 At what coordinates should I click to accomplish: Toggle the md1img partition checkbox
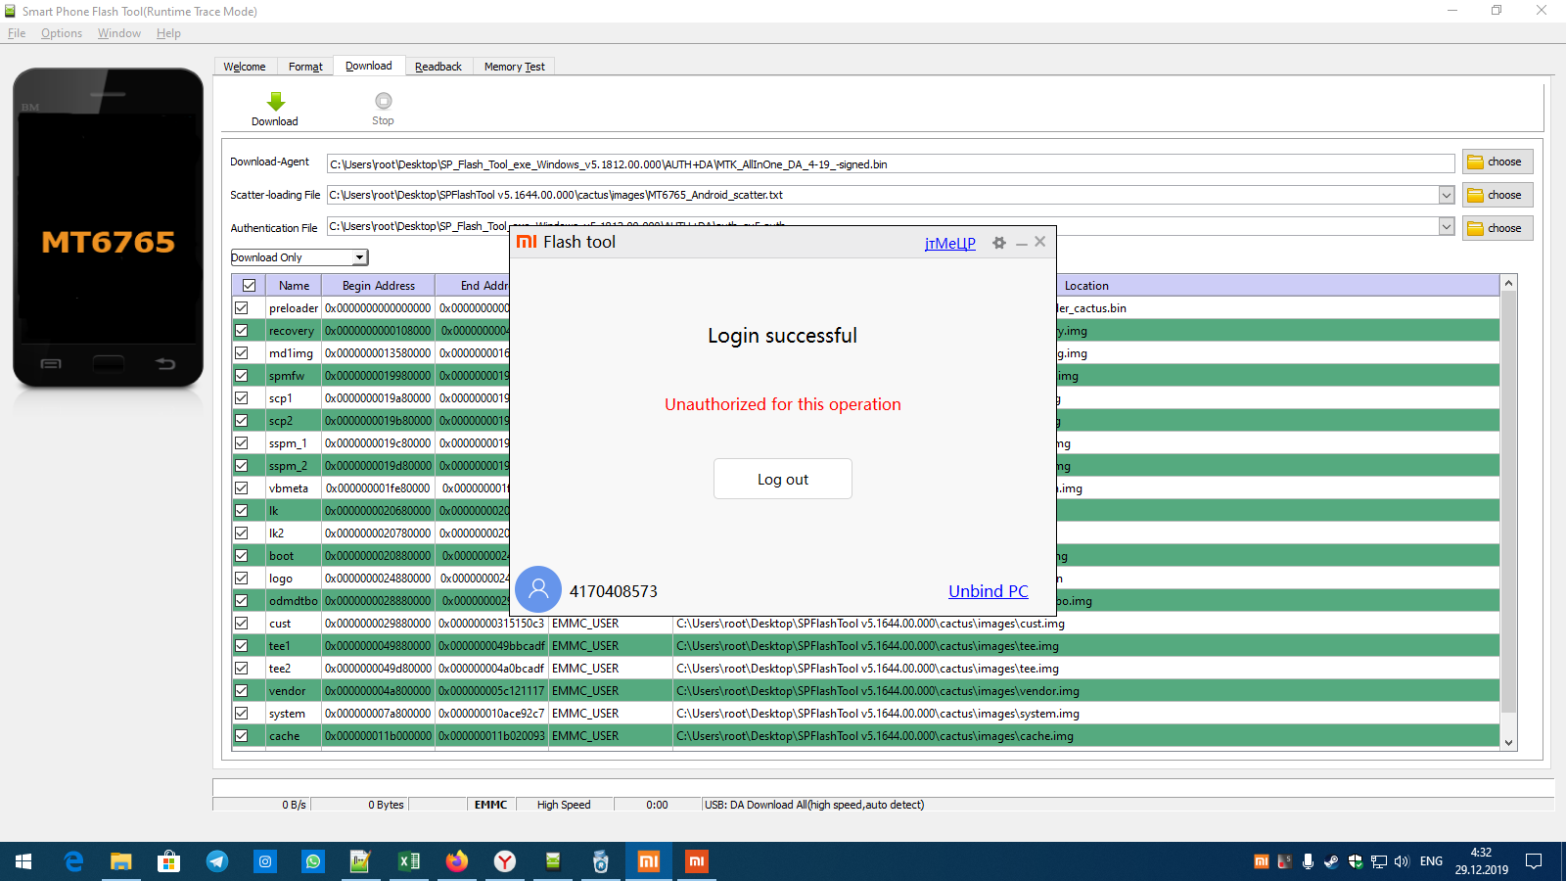point(242,353)
